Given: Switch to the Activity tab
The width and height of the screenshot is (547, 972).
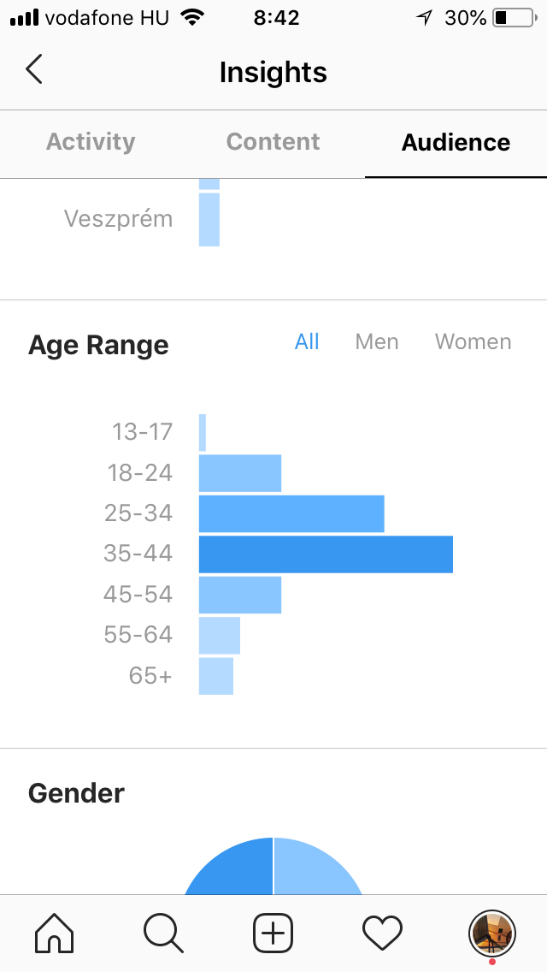Looking at the screenshot, I should 91,142.
